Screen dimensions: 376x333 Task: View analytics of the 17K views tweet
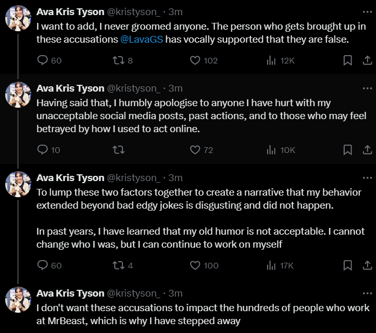(x=271, y=265)
